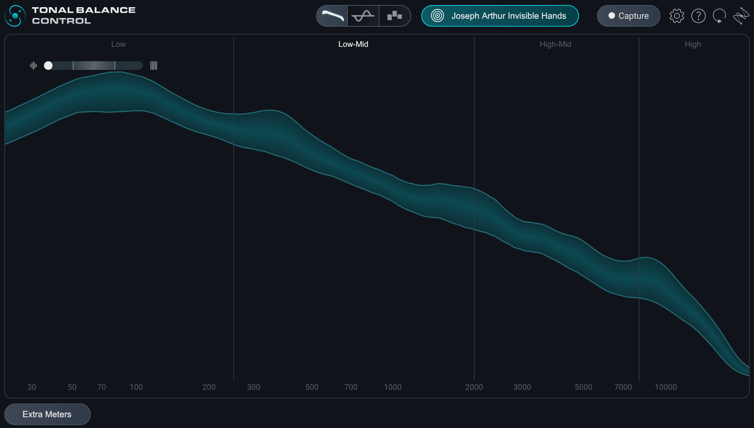Click the concentric-circles target icon
Viewport: 754px width, 428px height.
coord(437,16)
